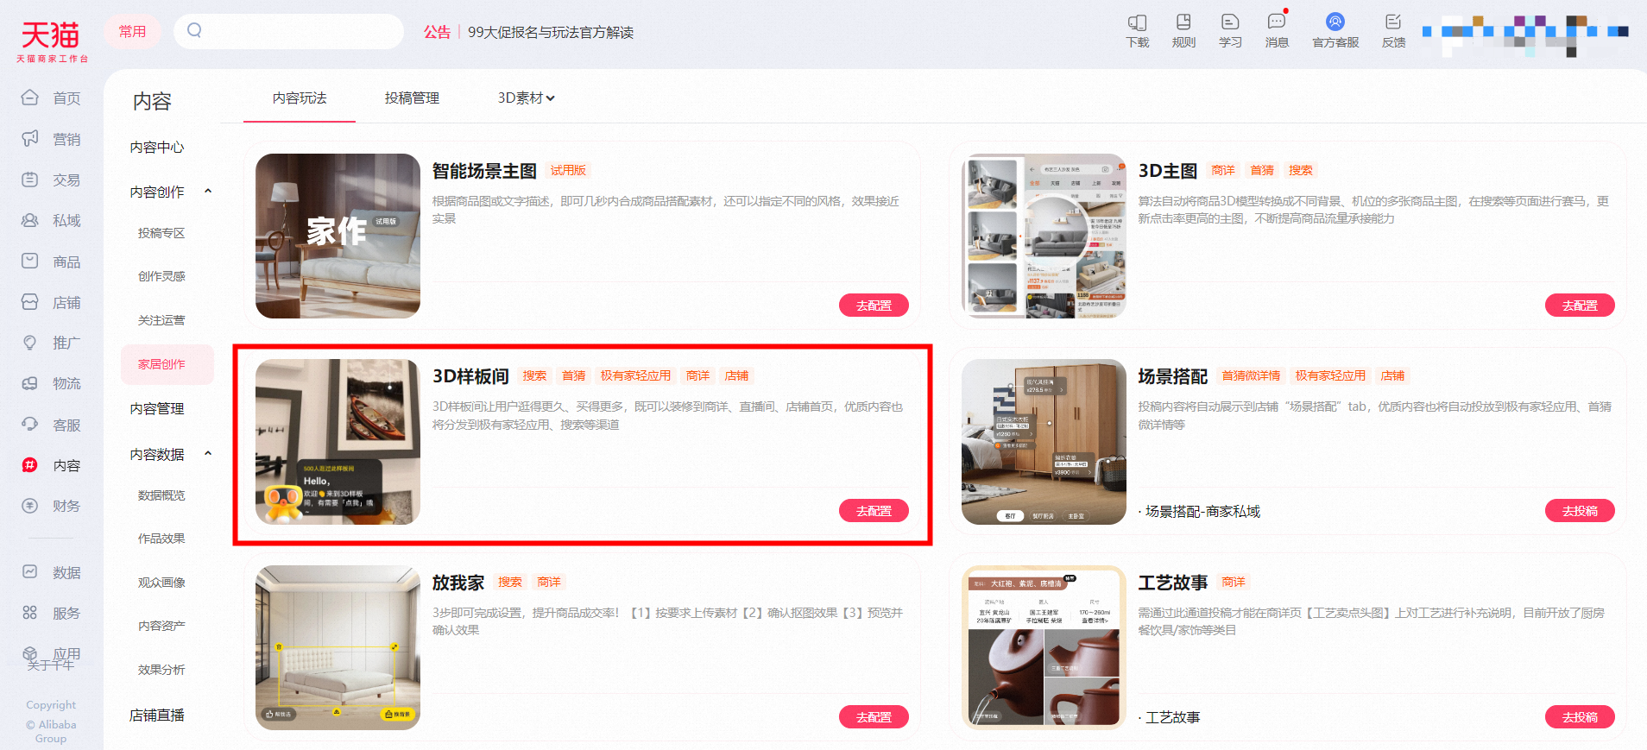Select the 内容玩法 tab
1647x750 pixels.
tap(300, 98)
